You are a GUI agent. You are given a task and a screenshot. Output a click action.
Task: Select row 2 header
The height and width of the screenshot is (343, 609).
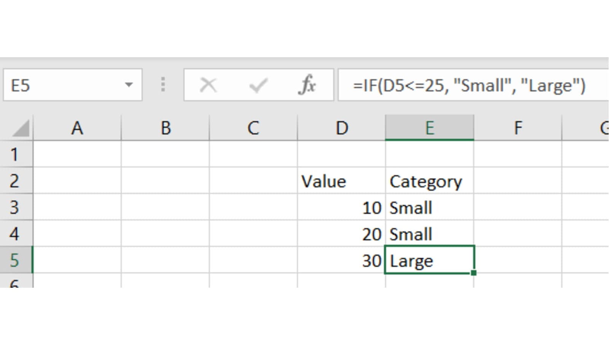point(15,181)
